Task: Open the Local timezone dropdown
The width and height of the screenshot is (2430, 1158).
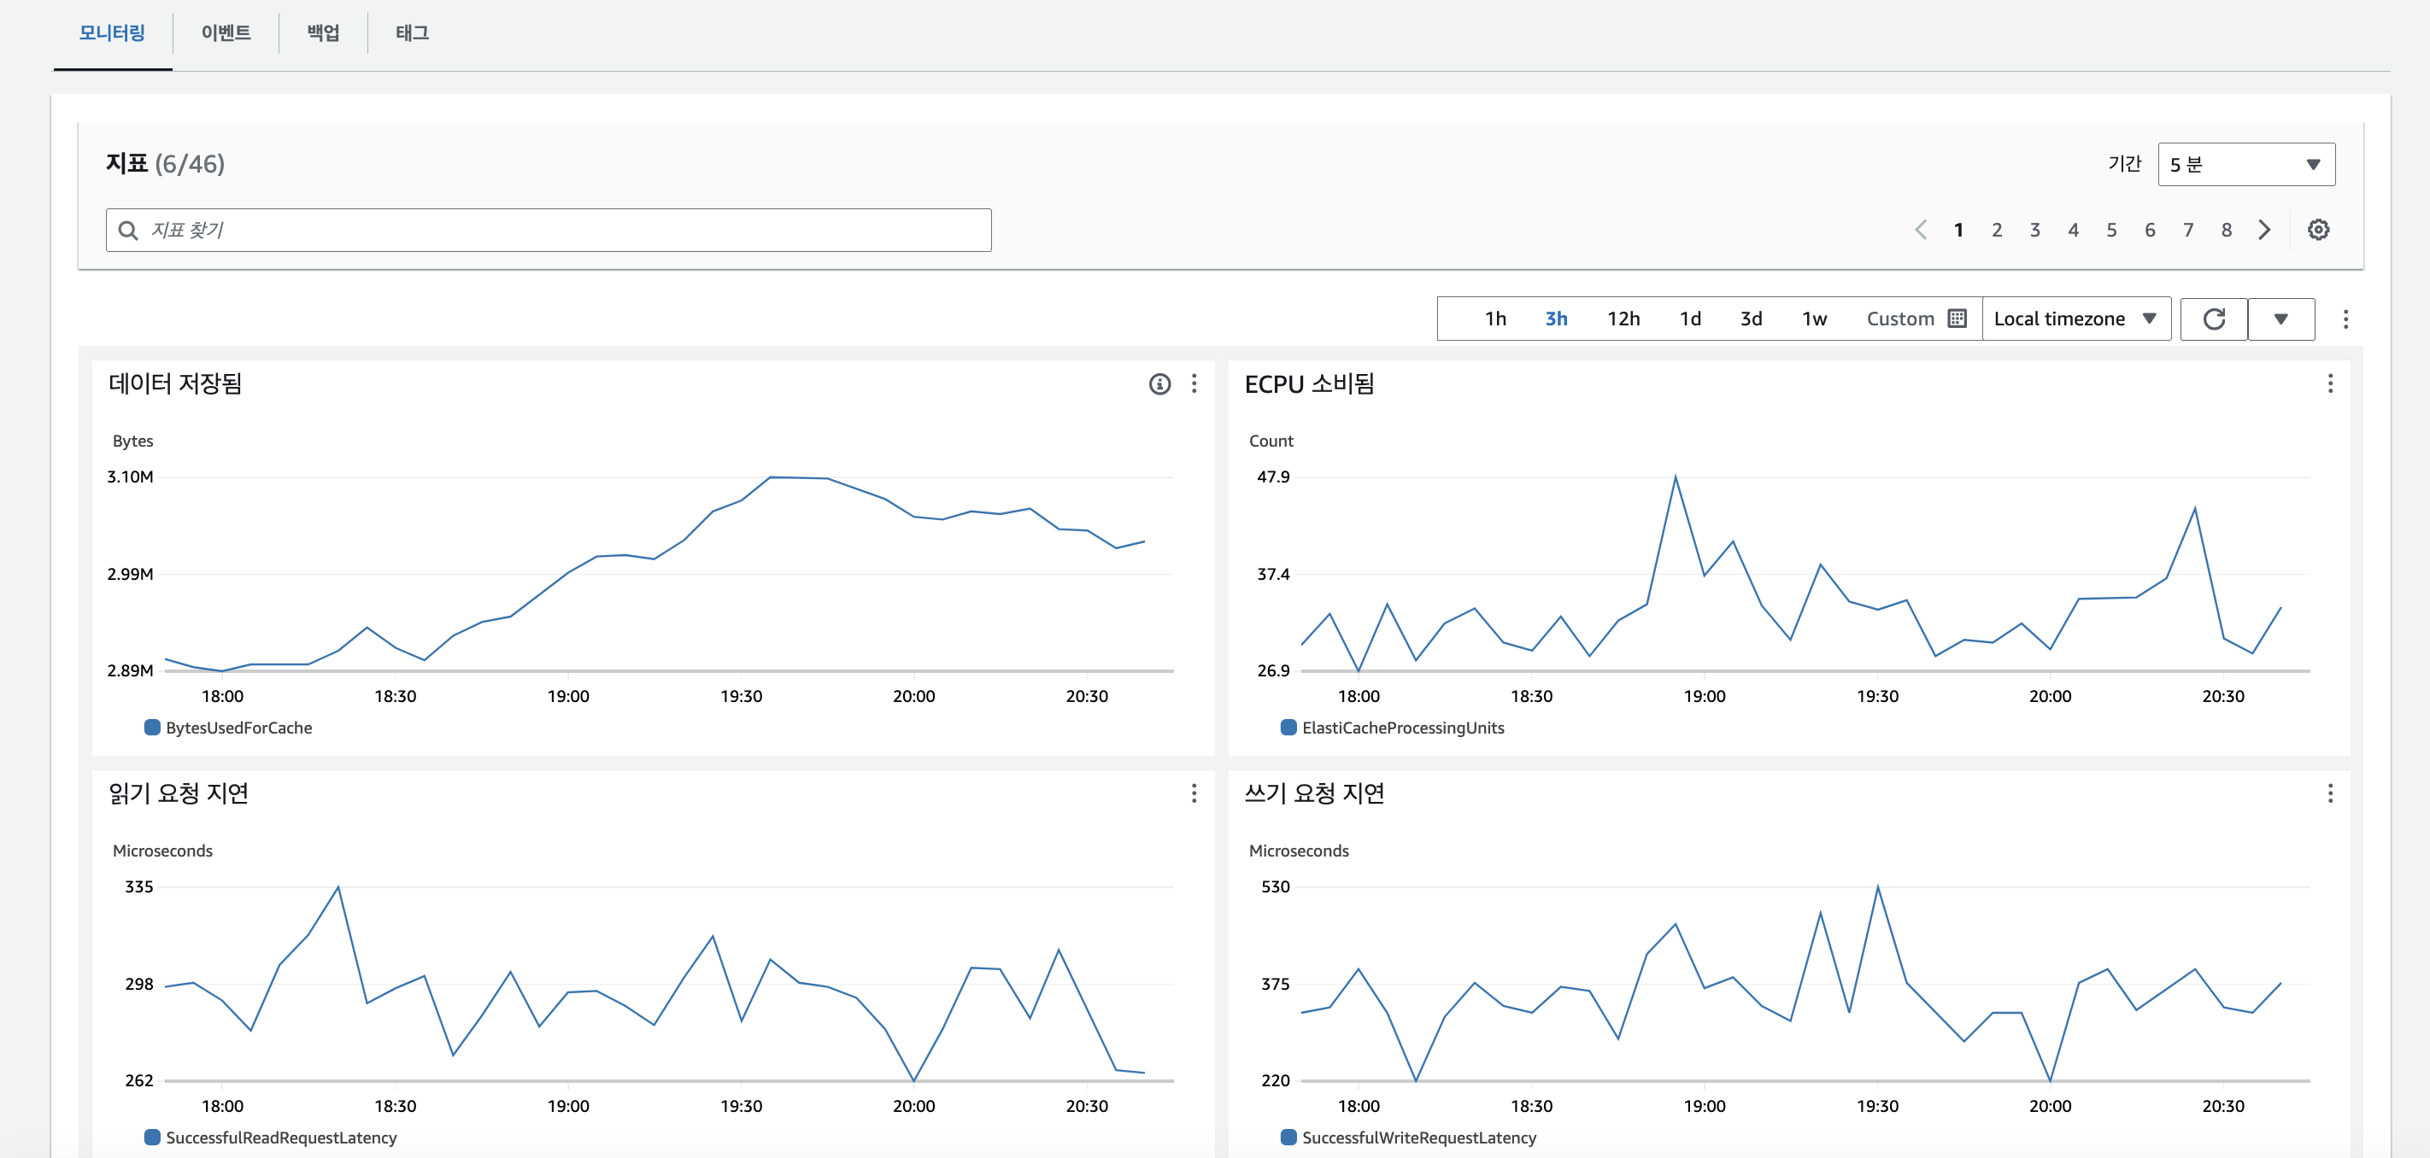Action: (2075, 319)
